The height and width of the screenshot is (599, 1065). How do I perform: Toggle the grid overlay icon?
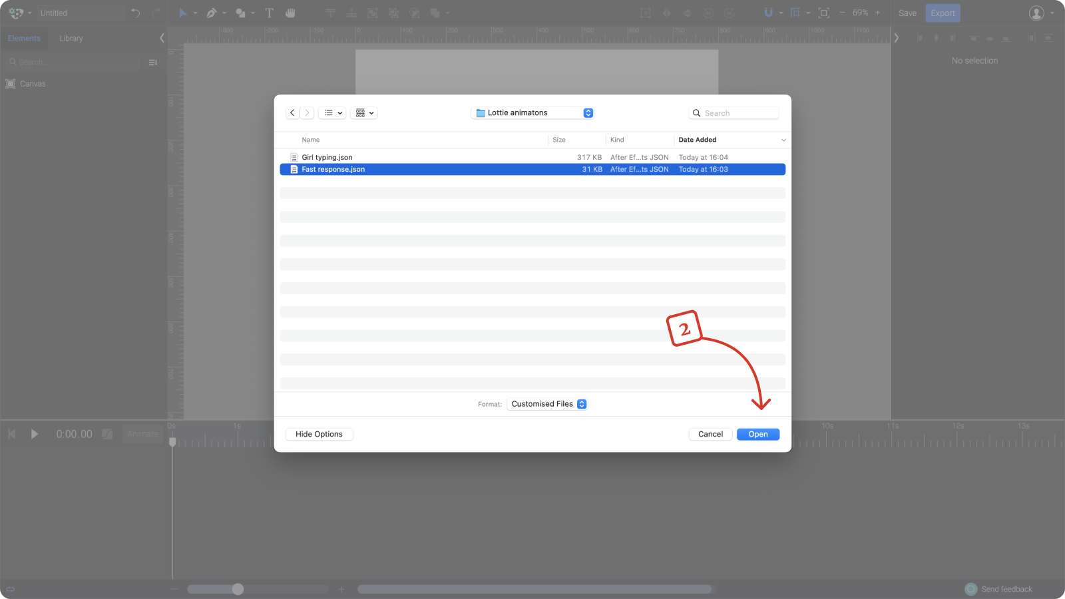pyautogui.click(x=797, y=13)
